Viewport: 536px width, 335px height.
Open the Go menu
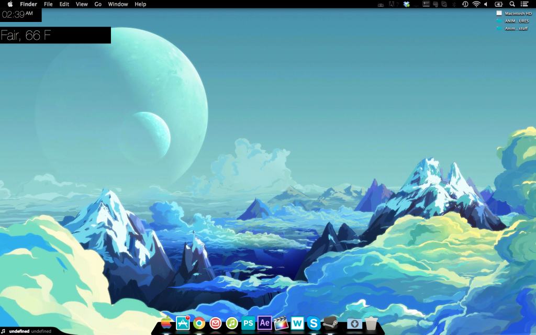pos(98,4)
